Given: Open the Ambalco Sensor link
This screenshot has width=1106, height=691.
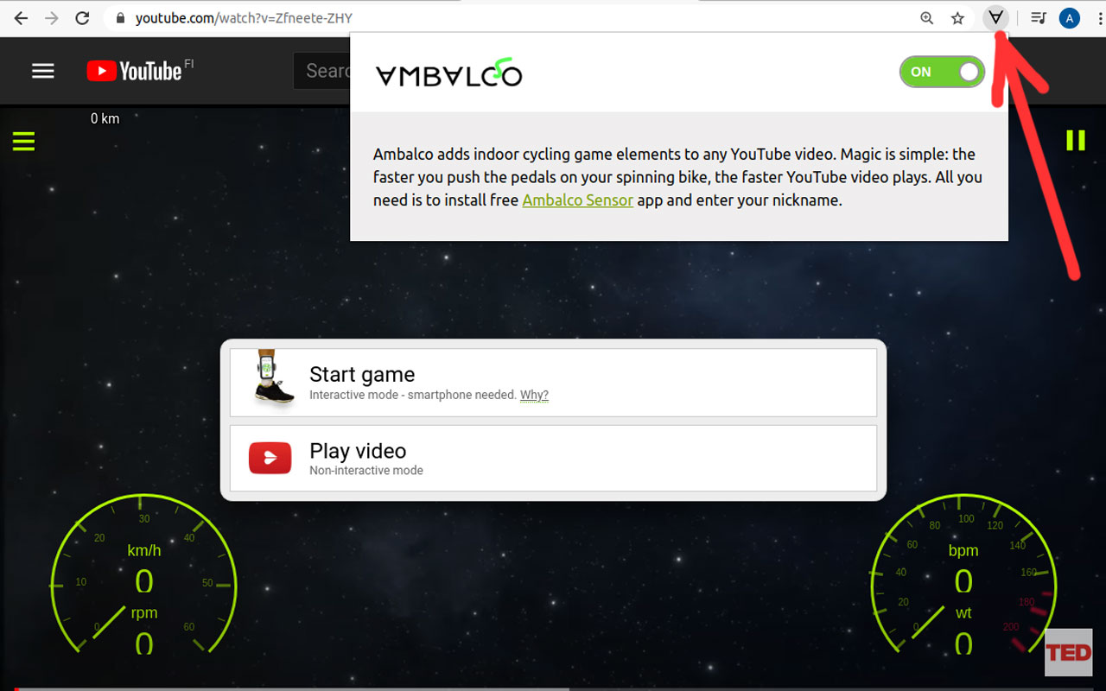Looking at the screenshot, I should tap(577, 200).
